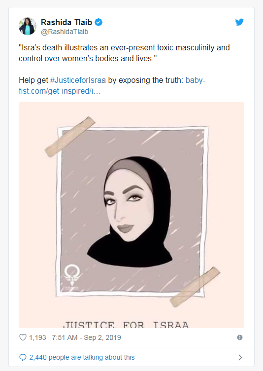
Task: Expand conversation with the right chevron arrow
Action: click(240, 357)
